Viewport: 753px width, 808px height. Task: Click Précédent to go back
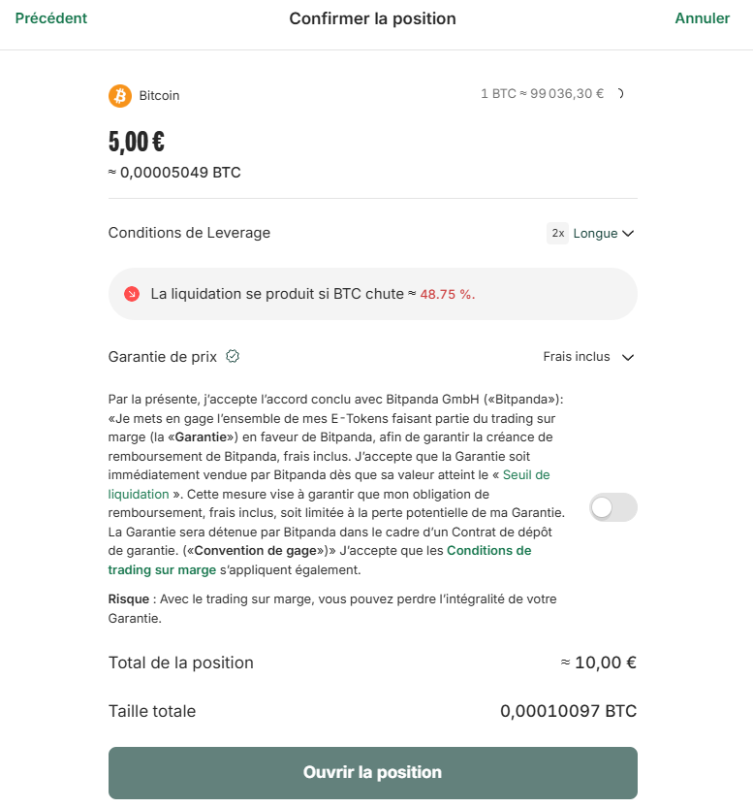click(x=50, y=17)
